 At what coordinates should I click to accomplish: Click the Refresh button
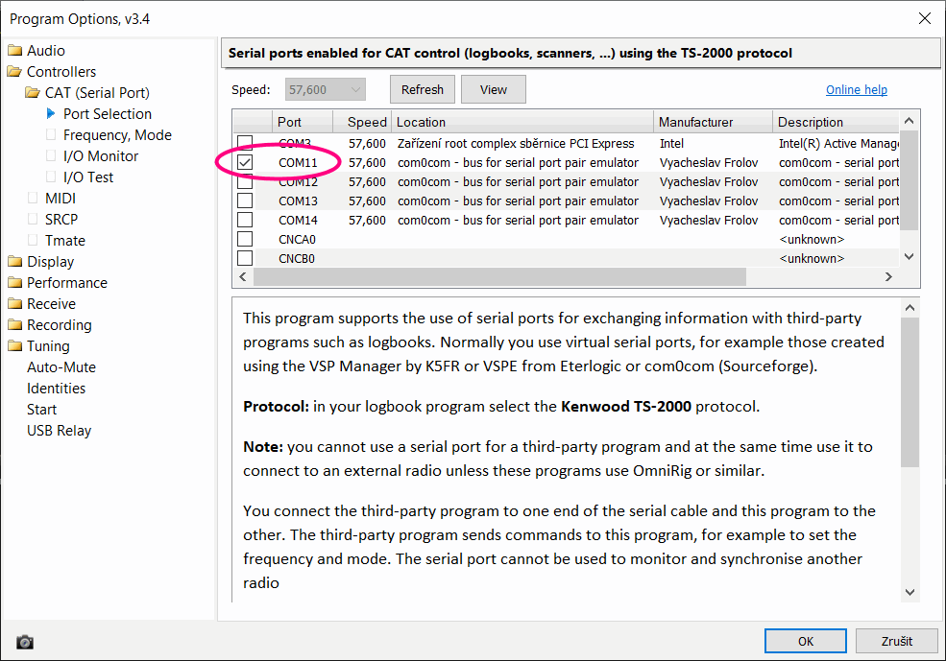click(423, 89)
